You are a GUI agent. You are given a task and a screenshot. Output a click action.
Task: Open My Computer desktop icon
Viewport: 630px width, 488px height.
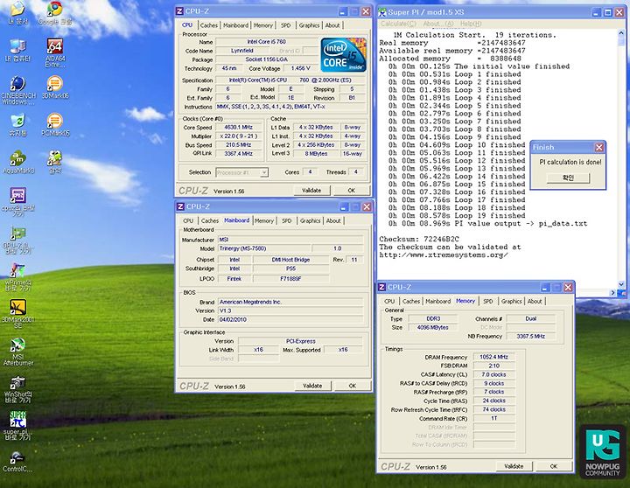pos(18,50)
